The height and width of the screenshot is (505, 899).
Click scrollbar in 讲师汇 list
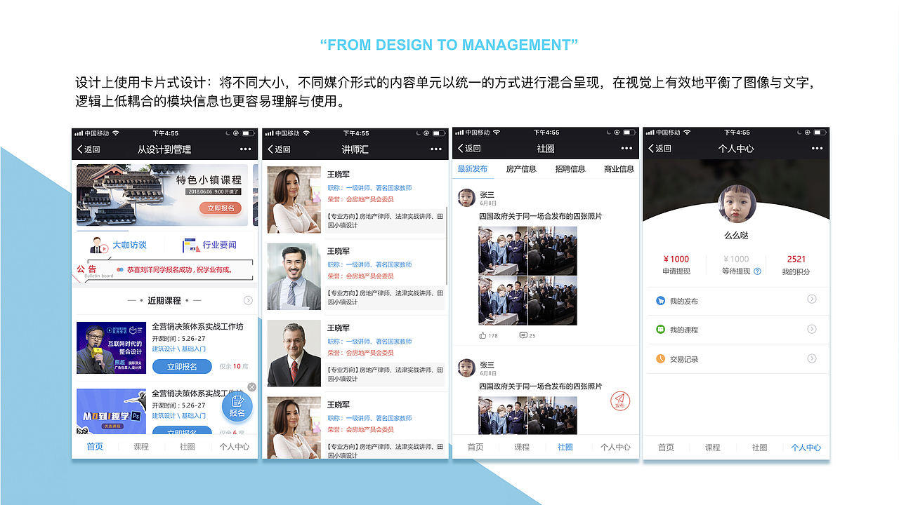coord(447,245)
